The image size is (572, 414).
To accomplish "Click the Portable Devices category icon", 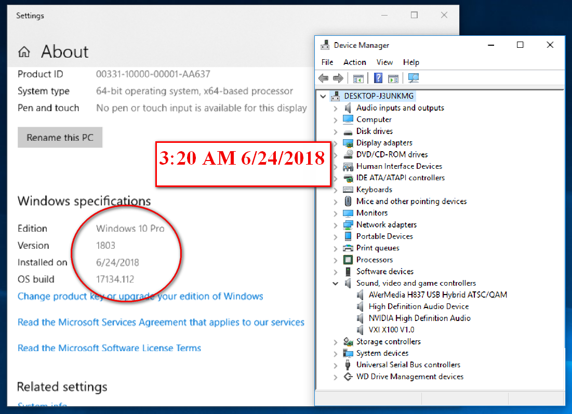I will point(348,236).
